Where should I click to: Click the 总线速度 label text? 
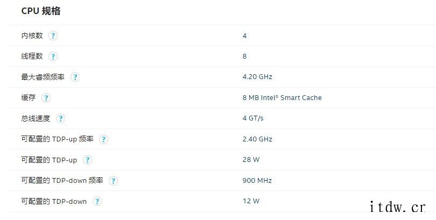pyautogui.click(x=36, y=118)
